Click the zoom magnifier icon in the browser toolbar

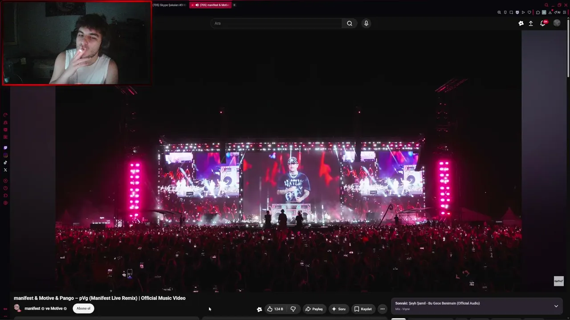pyautogui.click(x=499, y=12)
